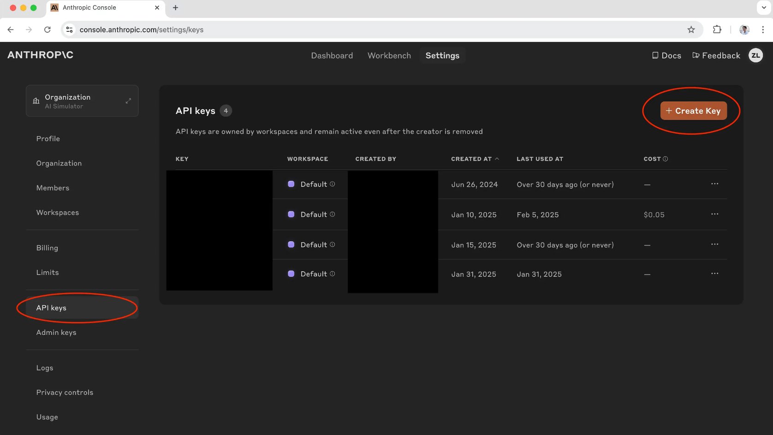Close the Anthropic Console tab
The width and height of the screenshot is (773, 435).
coord(157,7)
